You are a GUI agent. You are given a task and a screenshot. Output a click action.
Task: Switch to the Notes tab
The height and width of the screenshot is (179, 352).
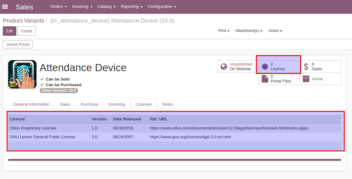(x=167, y=104)
